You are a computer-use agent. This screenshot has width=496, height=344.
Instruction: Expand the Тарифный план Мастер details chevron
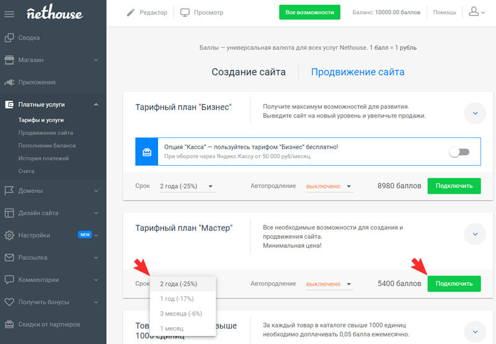tap(475, 234)
